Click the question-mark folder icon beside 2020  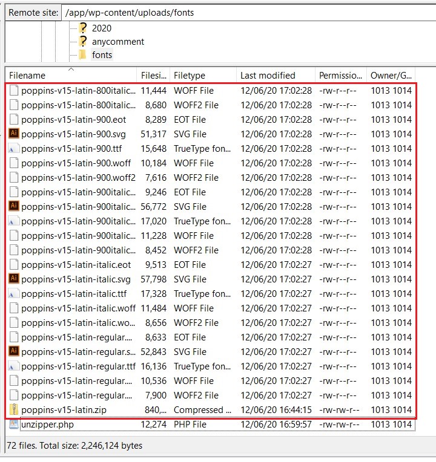[83, 28]
